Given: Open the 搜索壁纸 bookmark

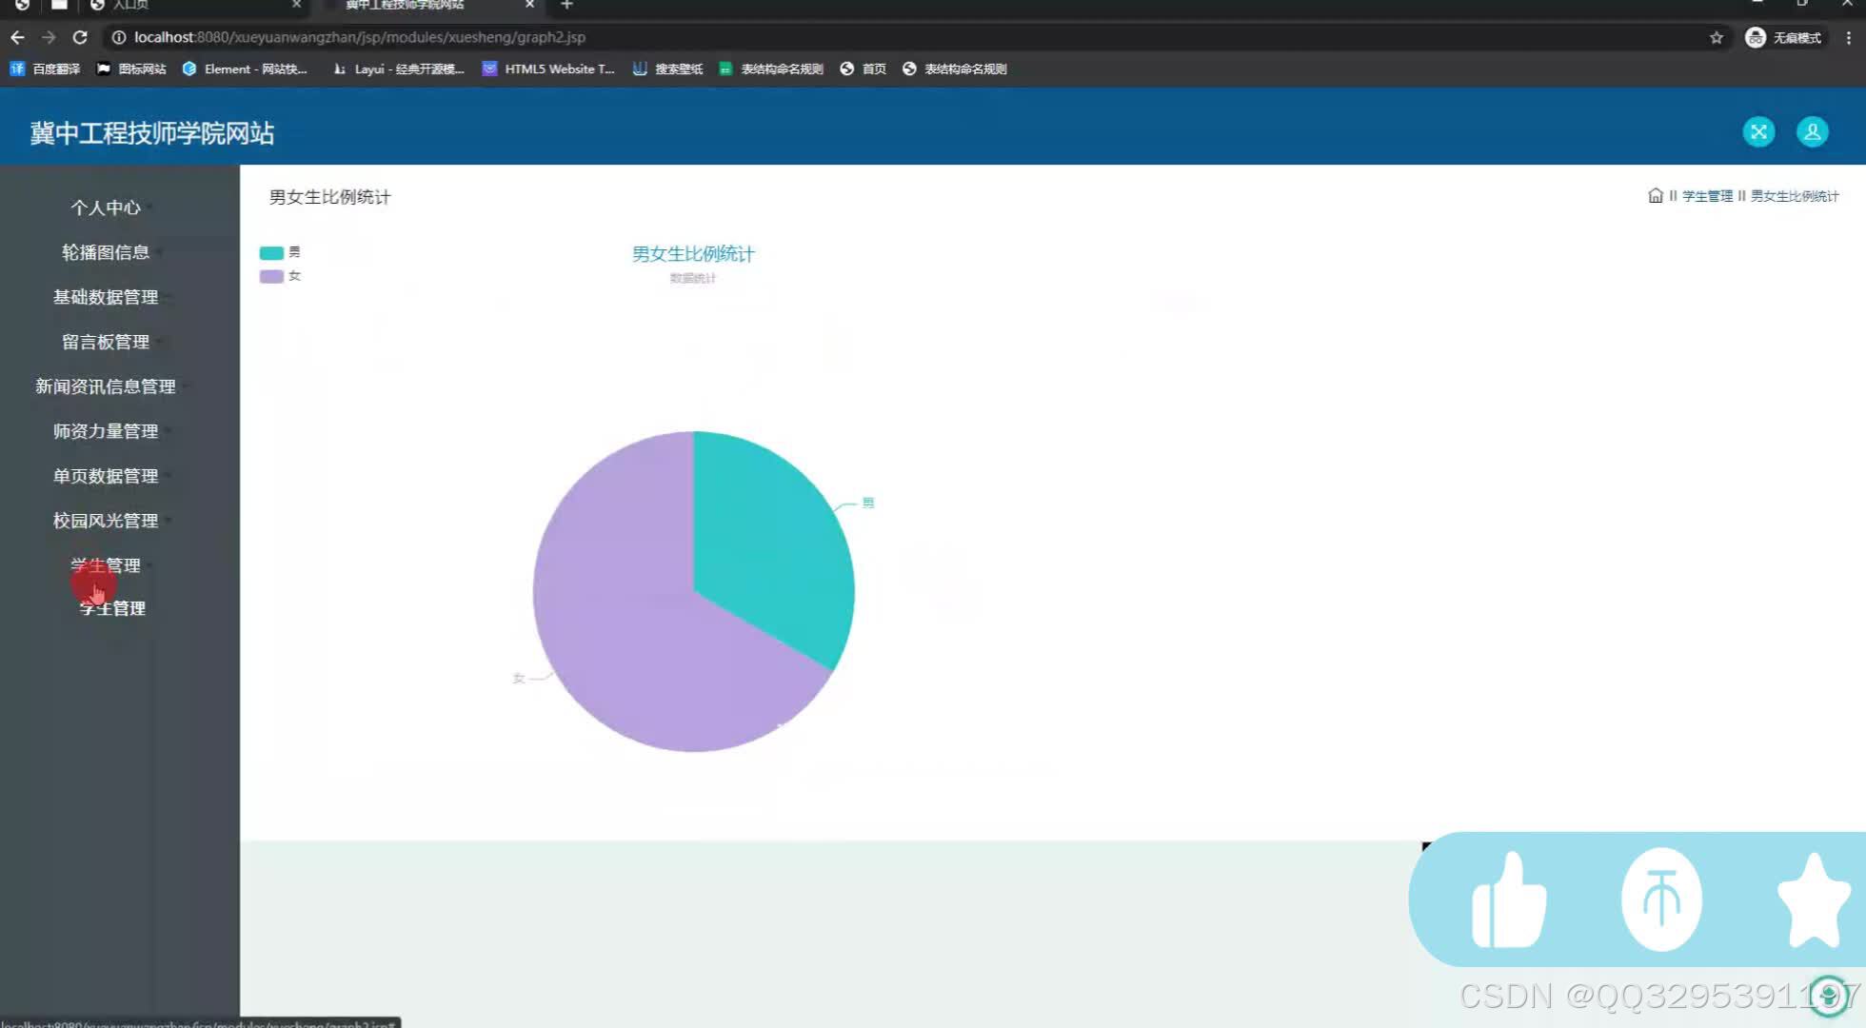Looking at the screenshot, I should 667,69.
